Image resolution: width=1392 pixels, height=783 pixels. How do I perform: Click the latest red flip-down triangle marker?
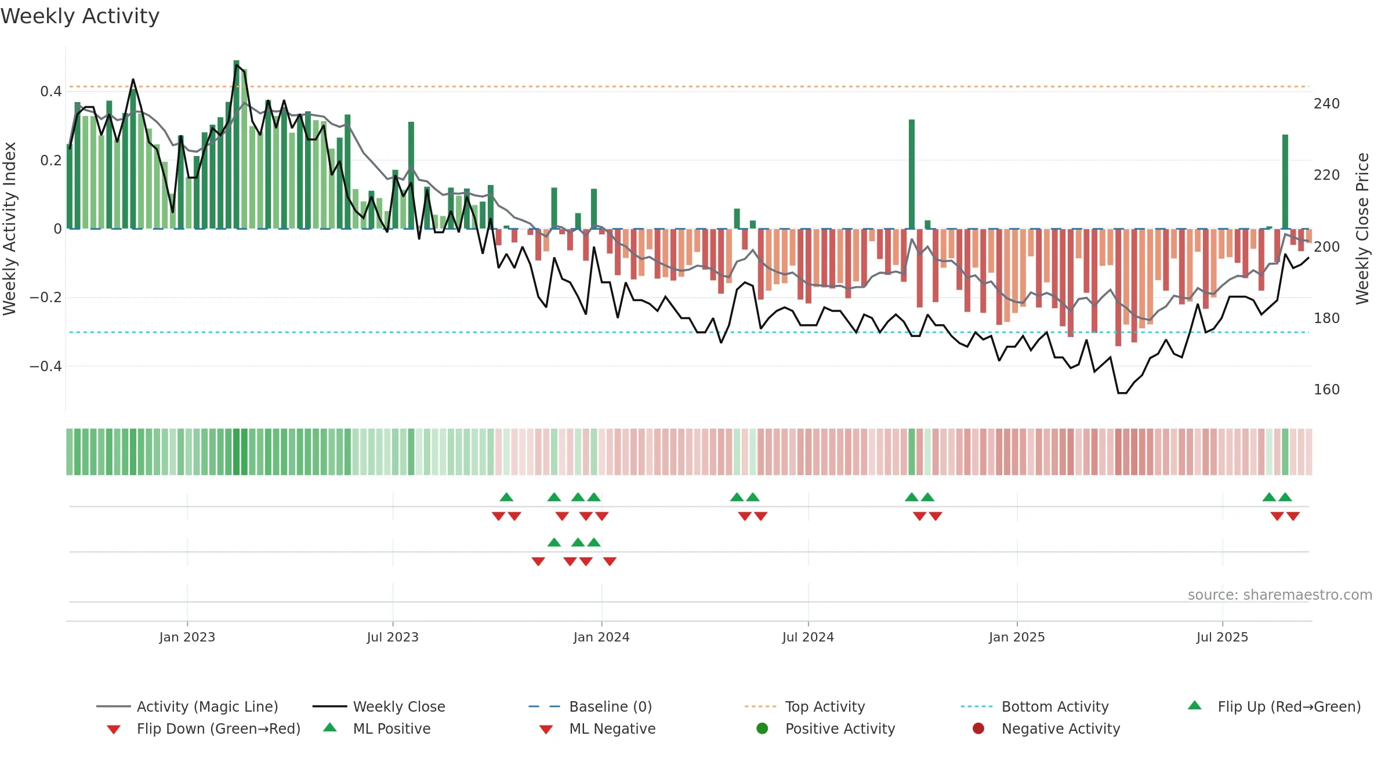(1293, 516)
